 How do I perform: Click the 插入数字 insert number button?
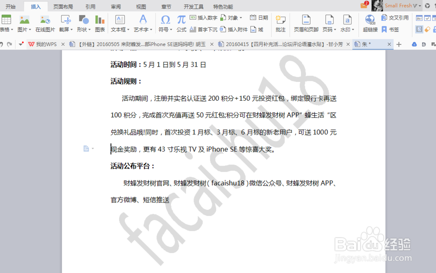tap(204, 18)
